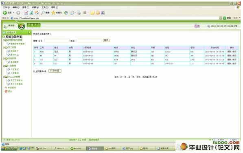
Task: Open the 工具(T) Tools menu
Action: (45, 7)
